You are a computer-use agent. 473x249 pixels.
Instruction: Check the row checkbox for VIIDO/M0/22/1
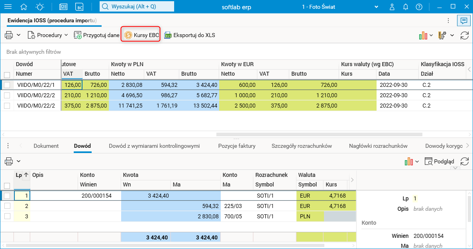(x=7, y=85)
